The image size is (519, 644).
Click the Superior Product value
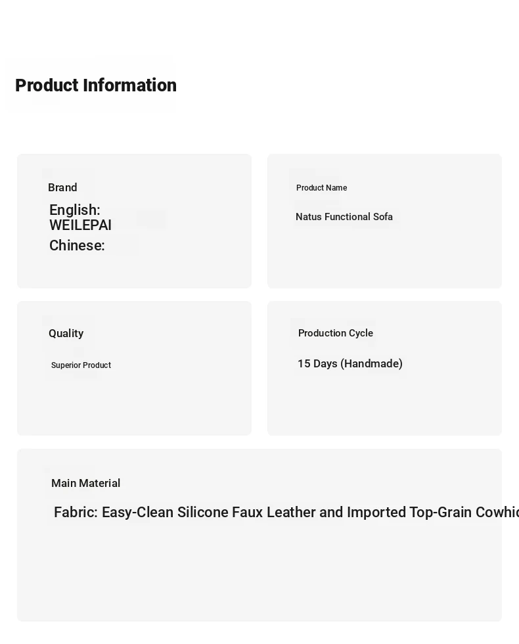point(81,365)
